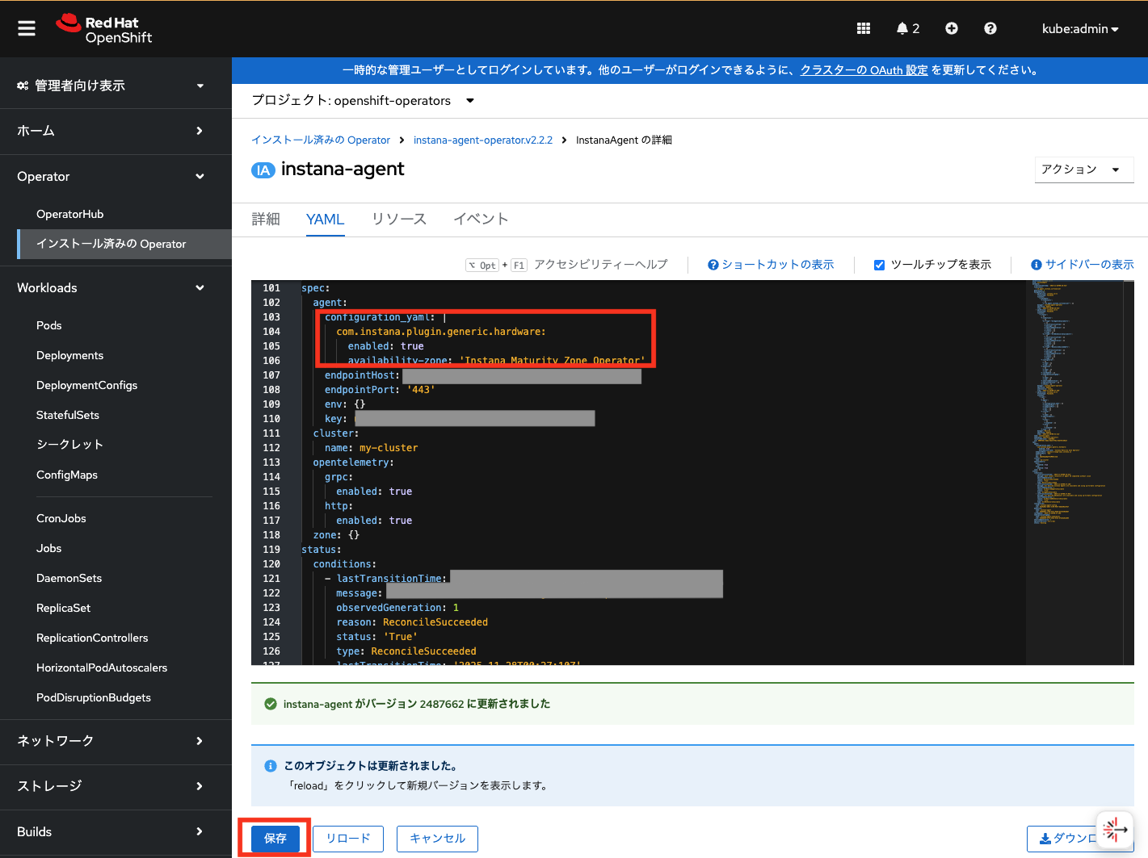1148x858 pixels.
Task: Go to ReplicaSet in sidebar
Action: click(x=64, y=608)
